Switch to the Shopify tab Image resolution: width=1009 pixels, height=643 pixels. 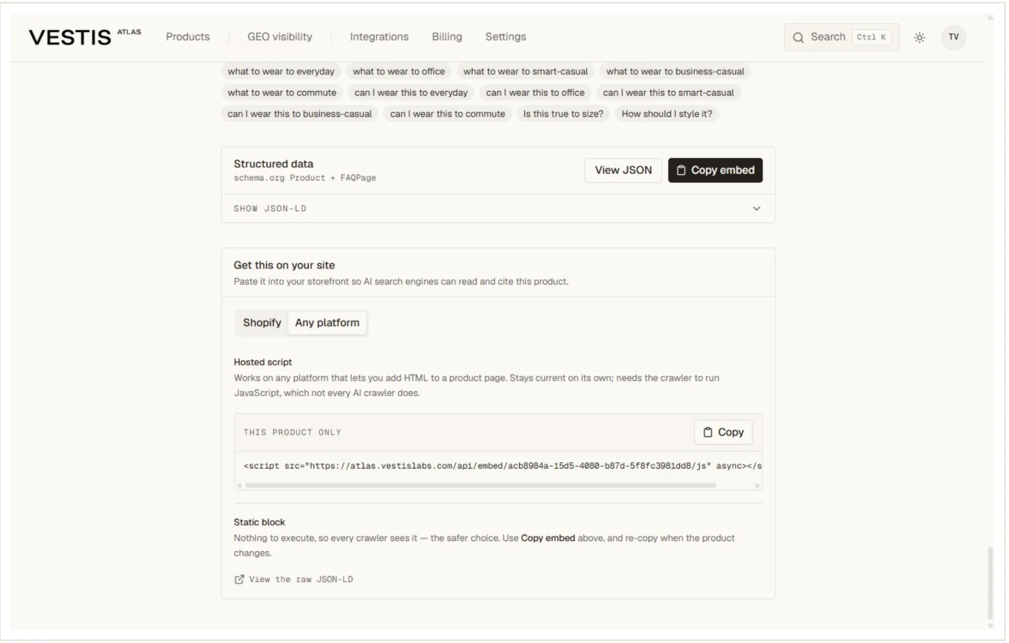[263, 324]
